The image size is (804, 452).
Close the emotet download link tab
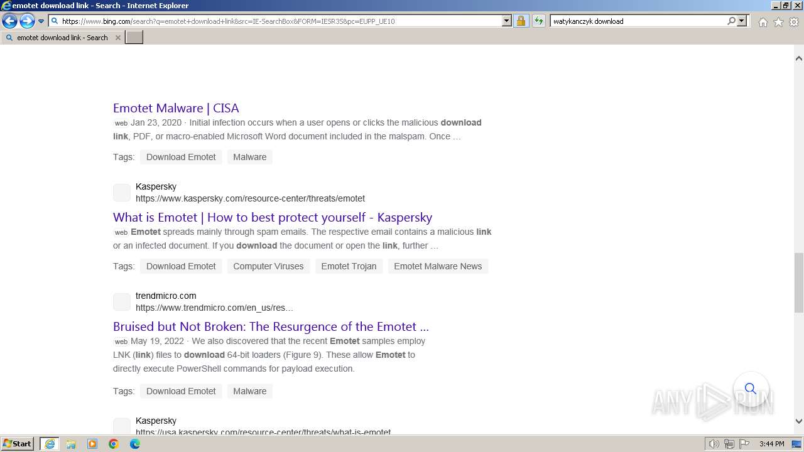point(117,38)
